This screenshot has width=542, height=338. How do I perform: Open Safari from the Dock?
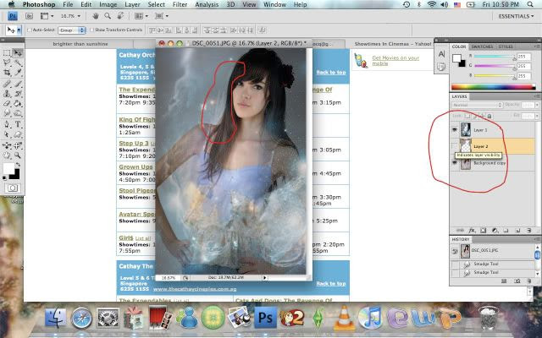click(82, 318)
